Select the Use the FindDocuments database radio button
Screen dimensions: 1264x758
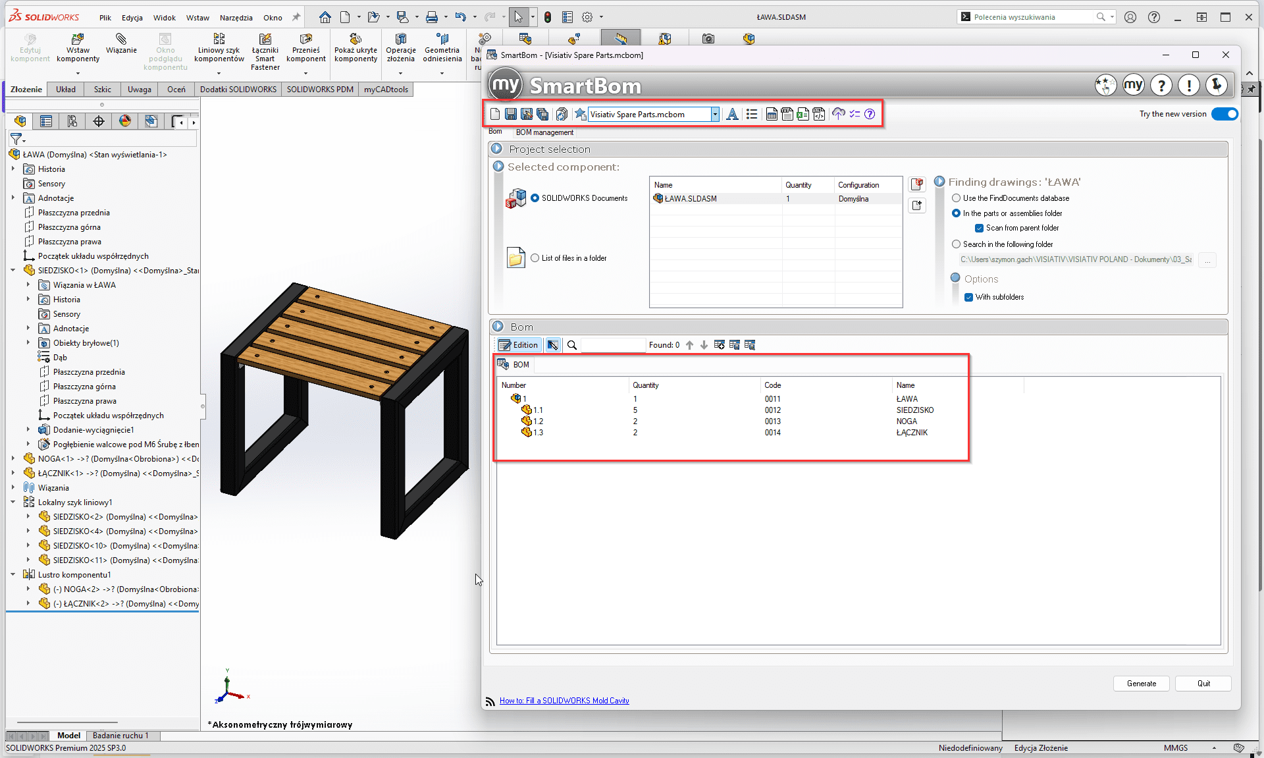[x=956, y=198]
